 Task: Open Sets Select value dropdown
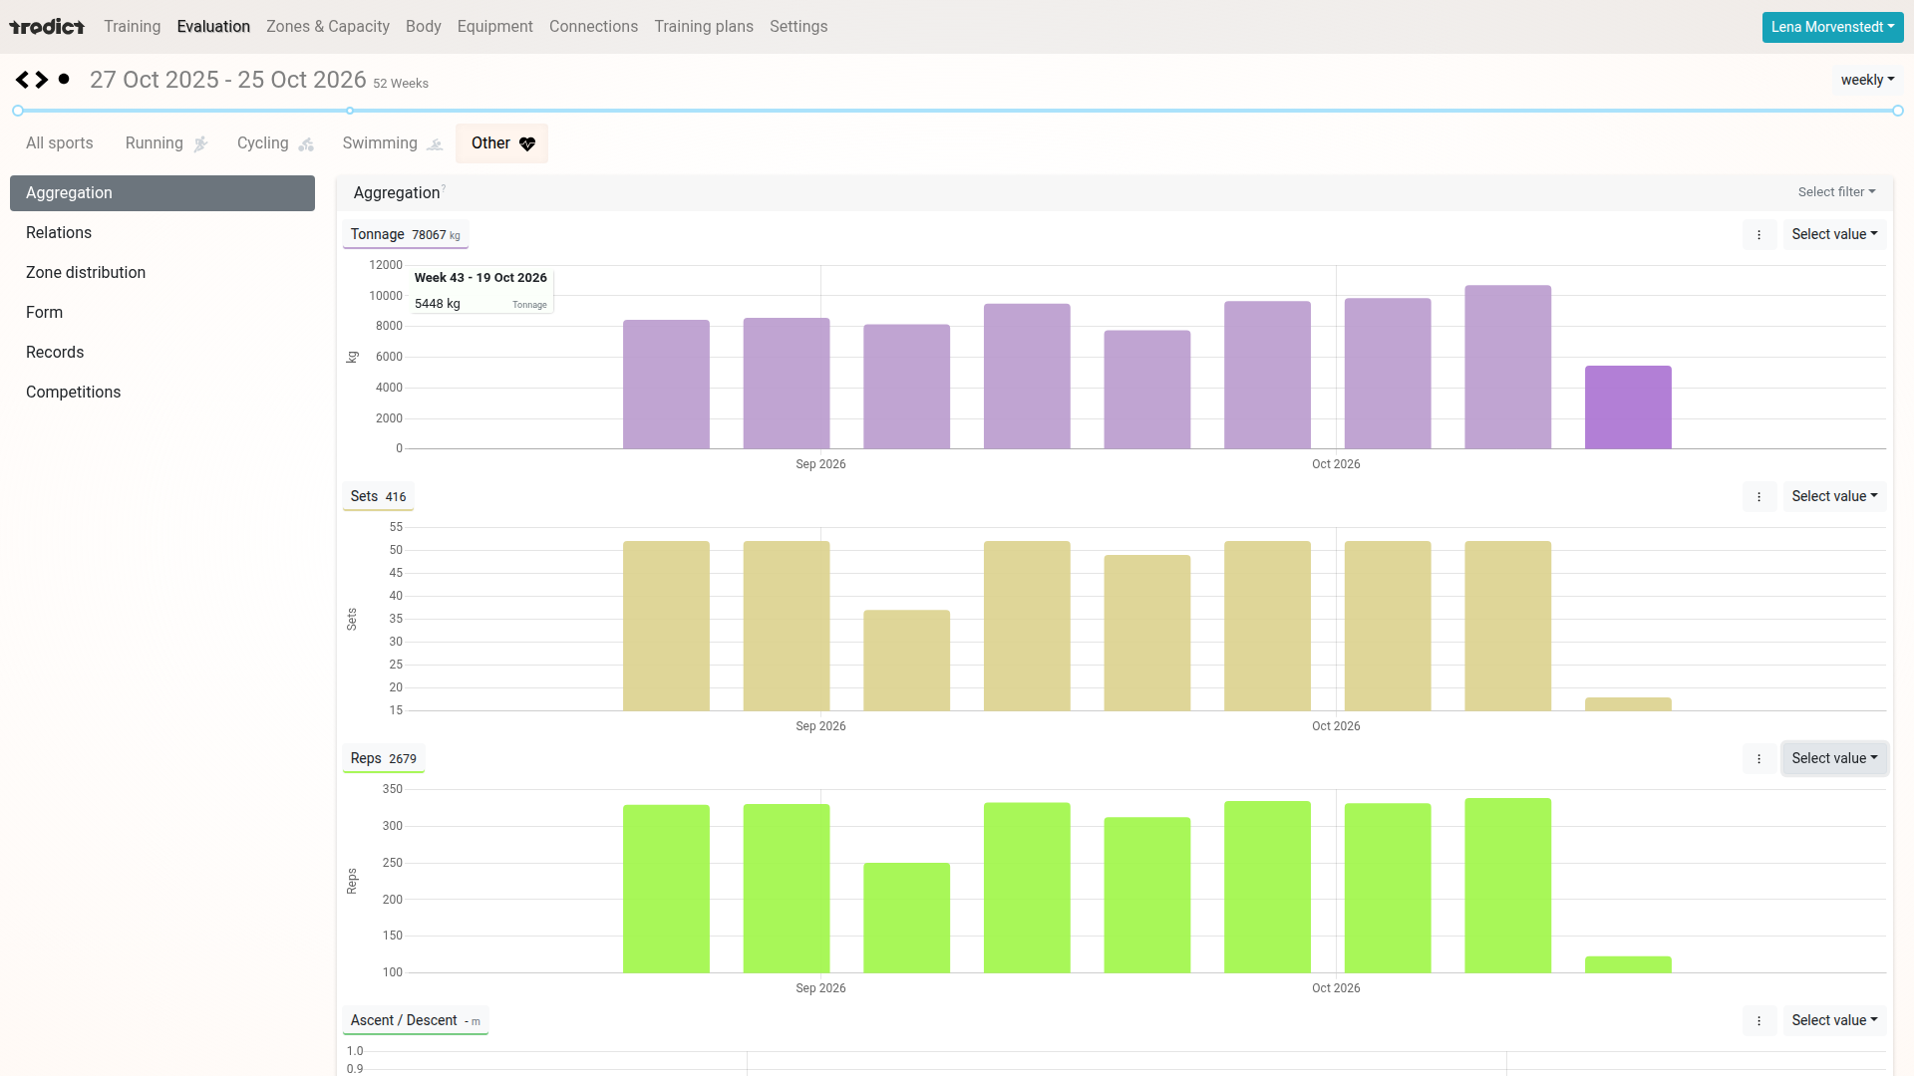(x=1834, y=497)
